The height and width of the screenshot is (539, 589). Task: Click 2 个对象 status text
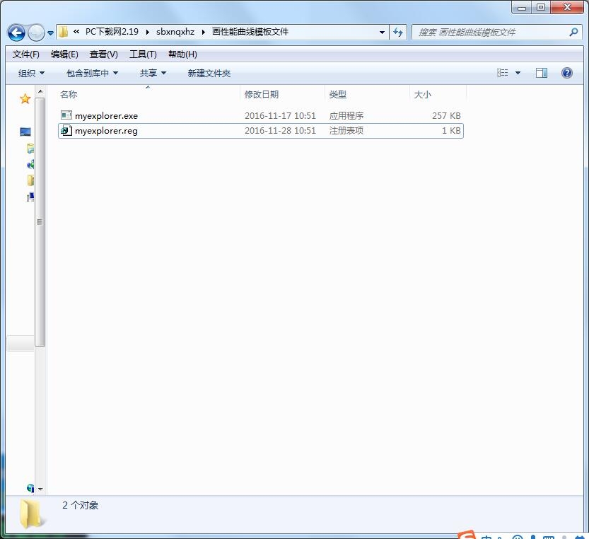[81, 505]
